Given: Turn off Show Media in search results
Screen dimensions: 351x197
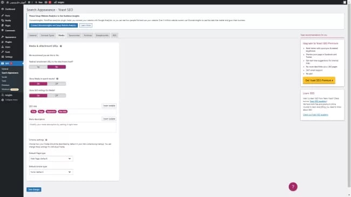Looking at the screenshot, I should (57, 84).
